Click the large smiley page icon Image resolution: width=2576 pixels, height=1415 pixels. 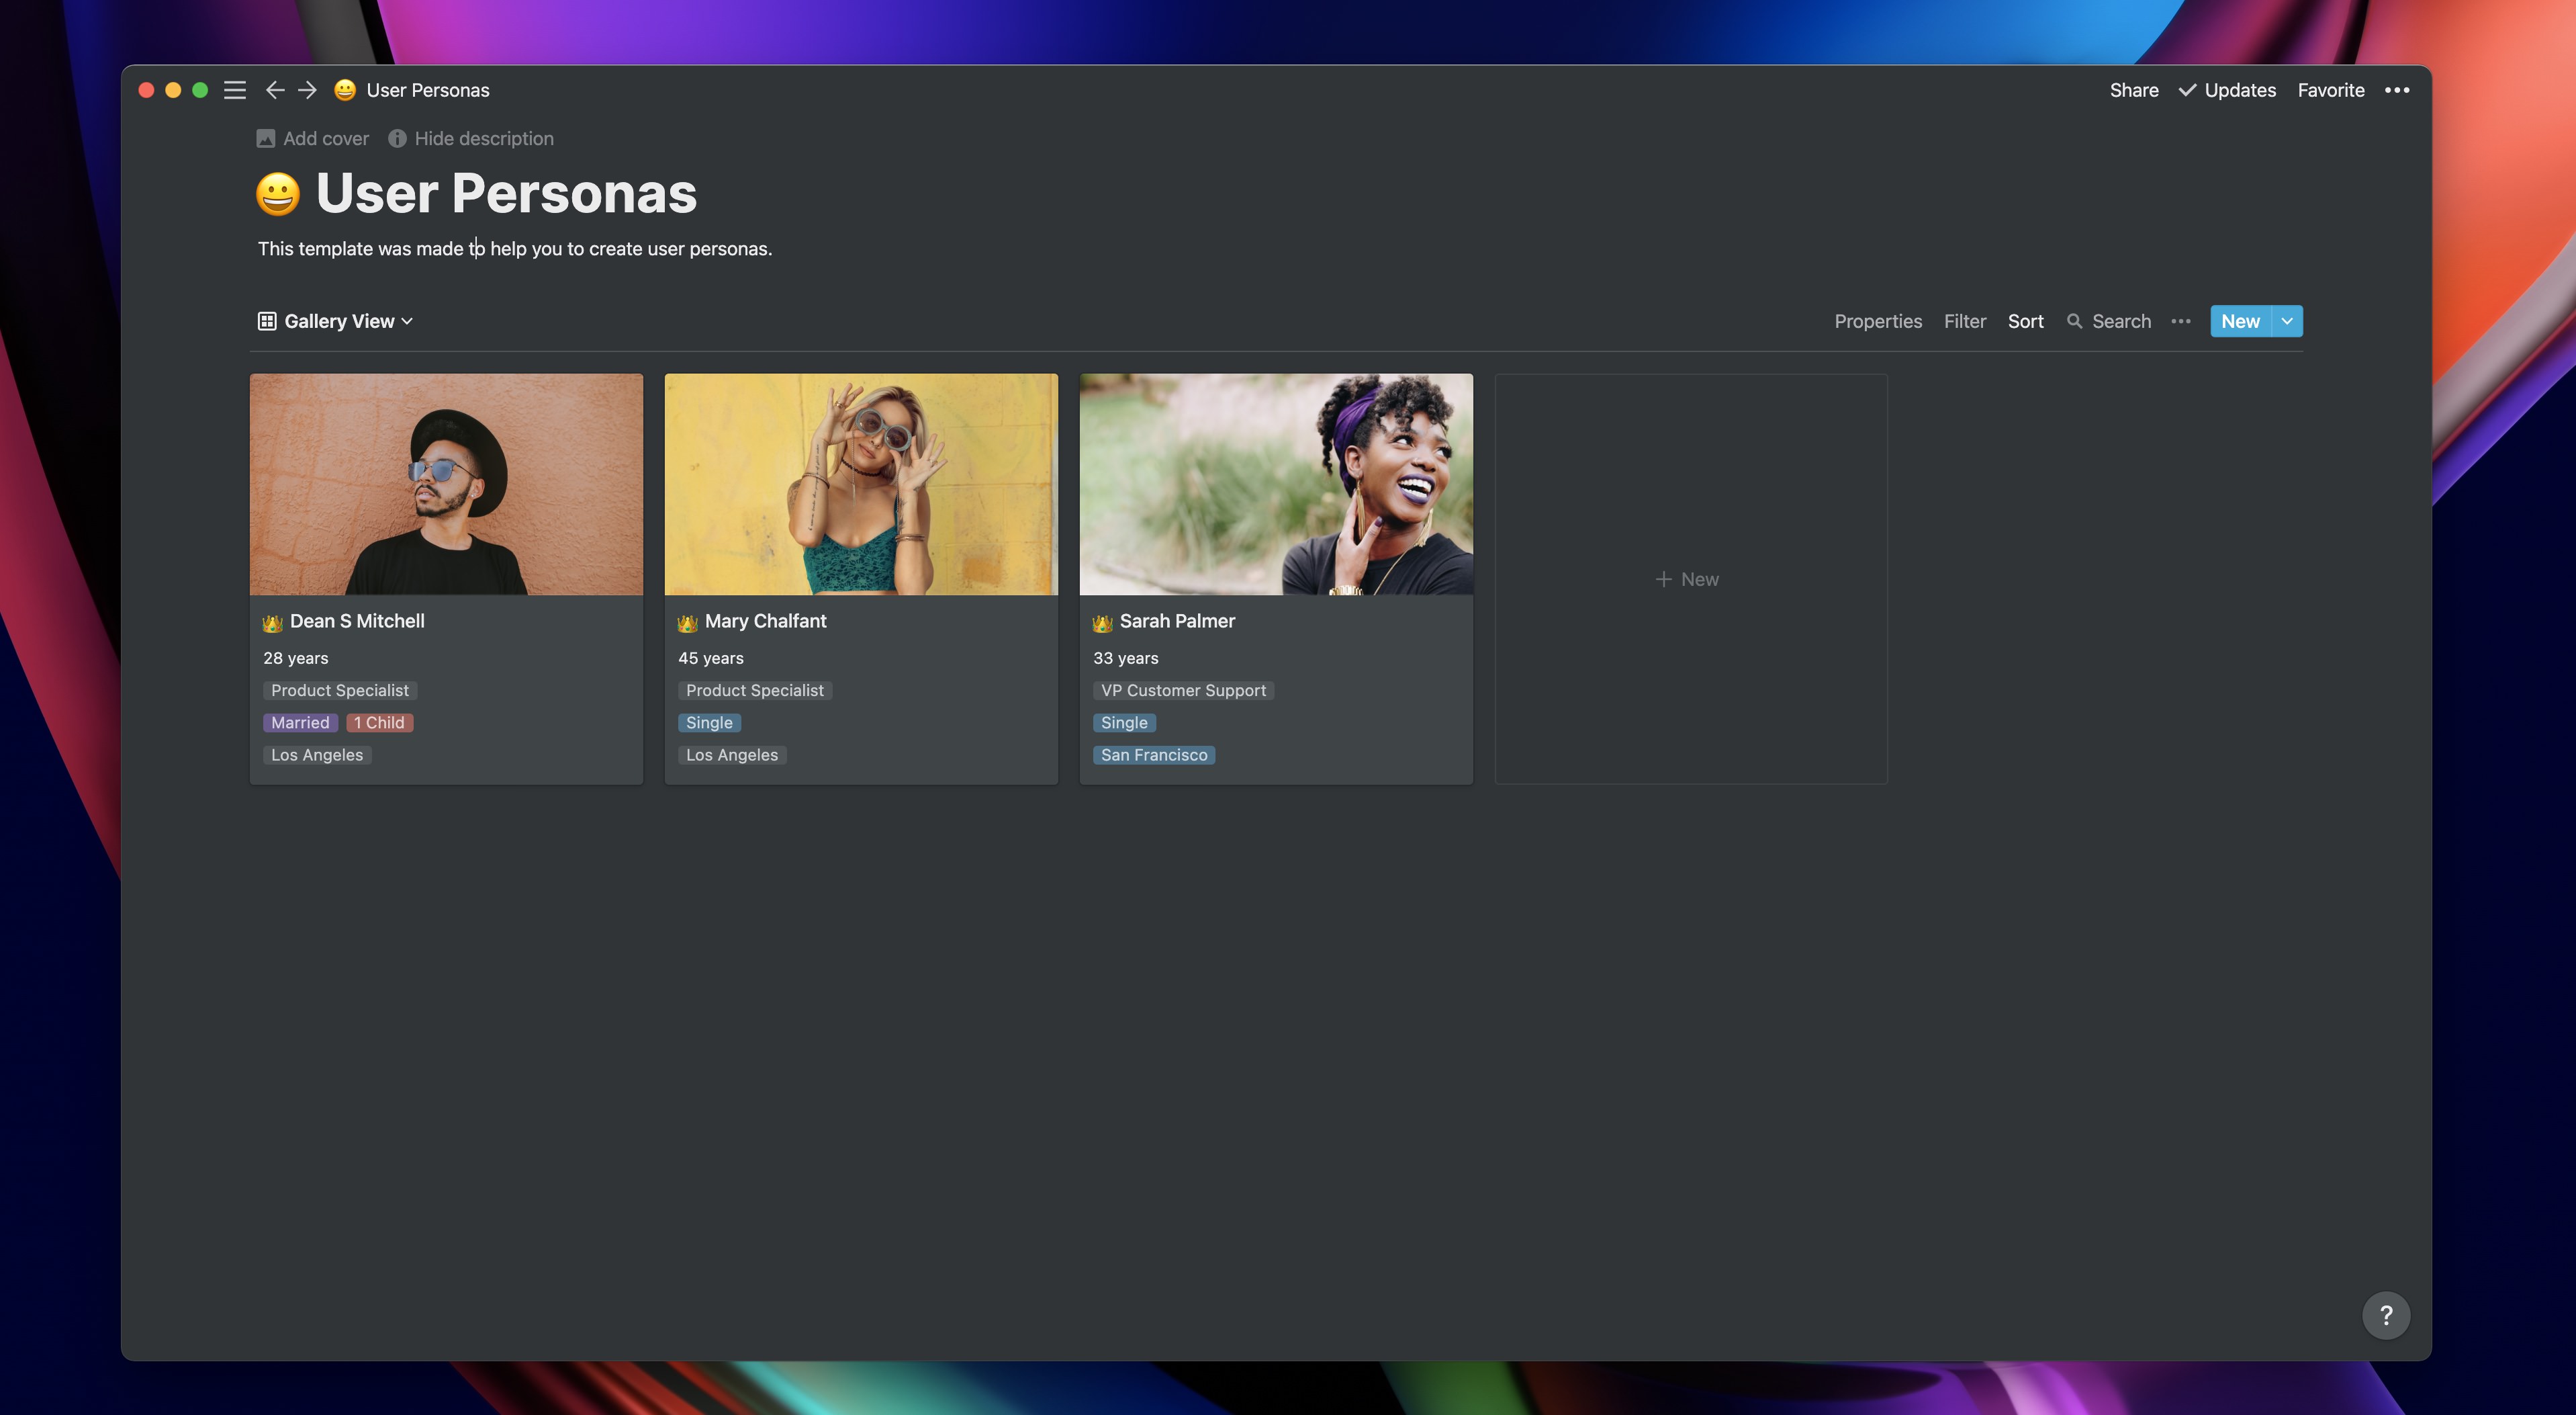click(278, 194)
